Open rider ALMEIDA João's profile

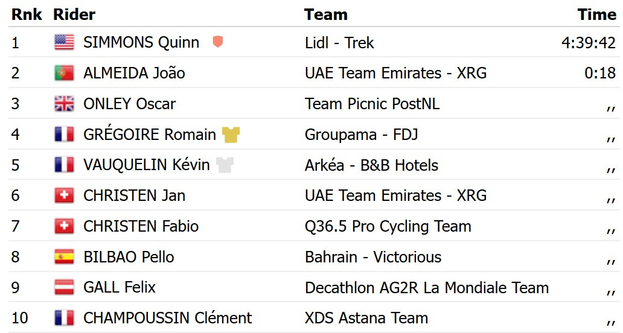coord(134,73)
